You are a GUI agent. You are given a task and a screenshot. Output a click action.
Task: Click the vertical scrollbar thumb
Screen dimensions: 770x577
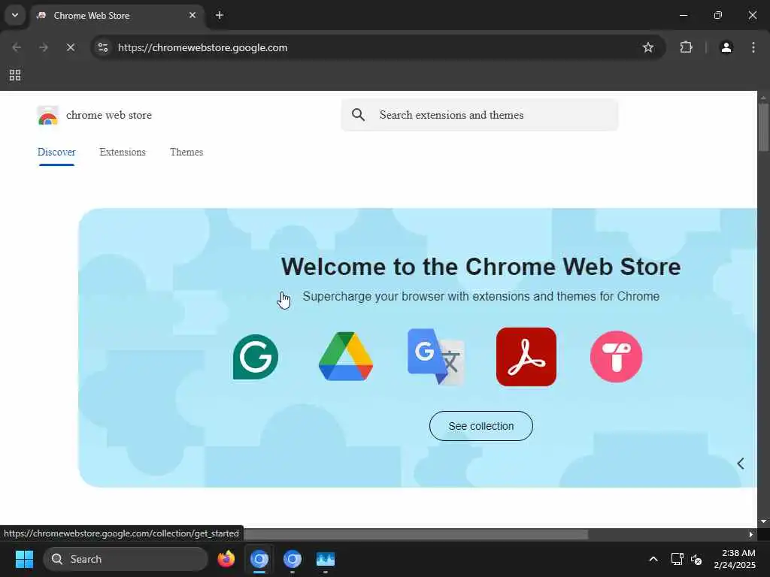763,128
